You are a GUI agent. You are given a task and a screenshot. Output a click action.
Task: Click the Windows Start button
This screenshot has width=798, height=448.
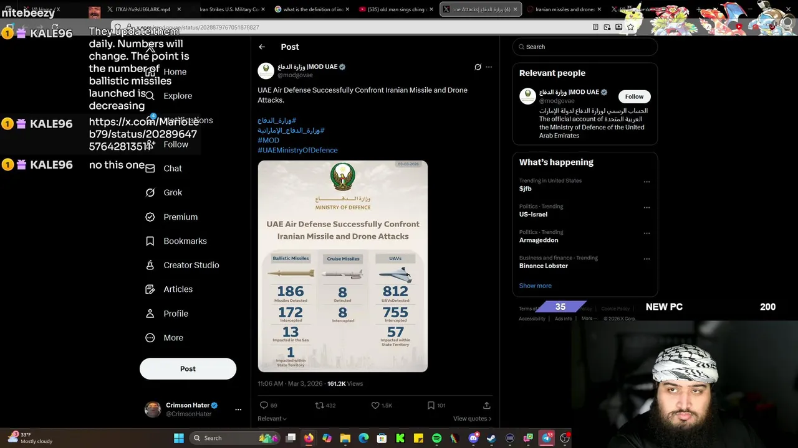[x=179, y=438]
